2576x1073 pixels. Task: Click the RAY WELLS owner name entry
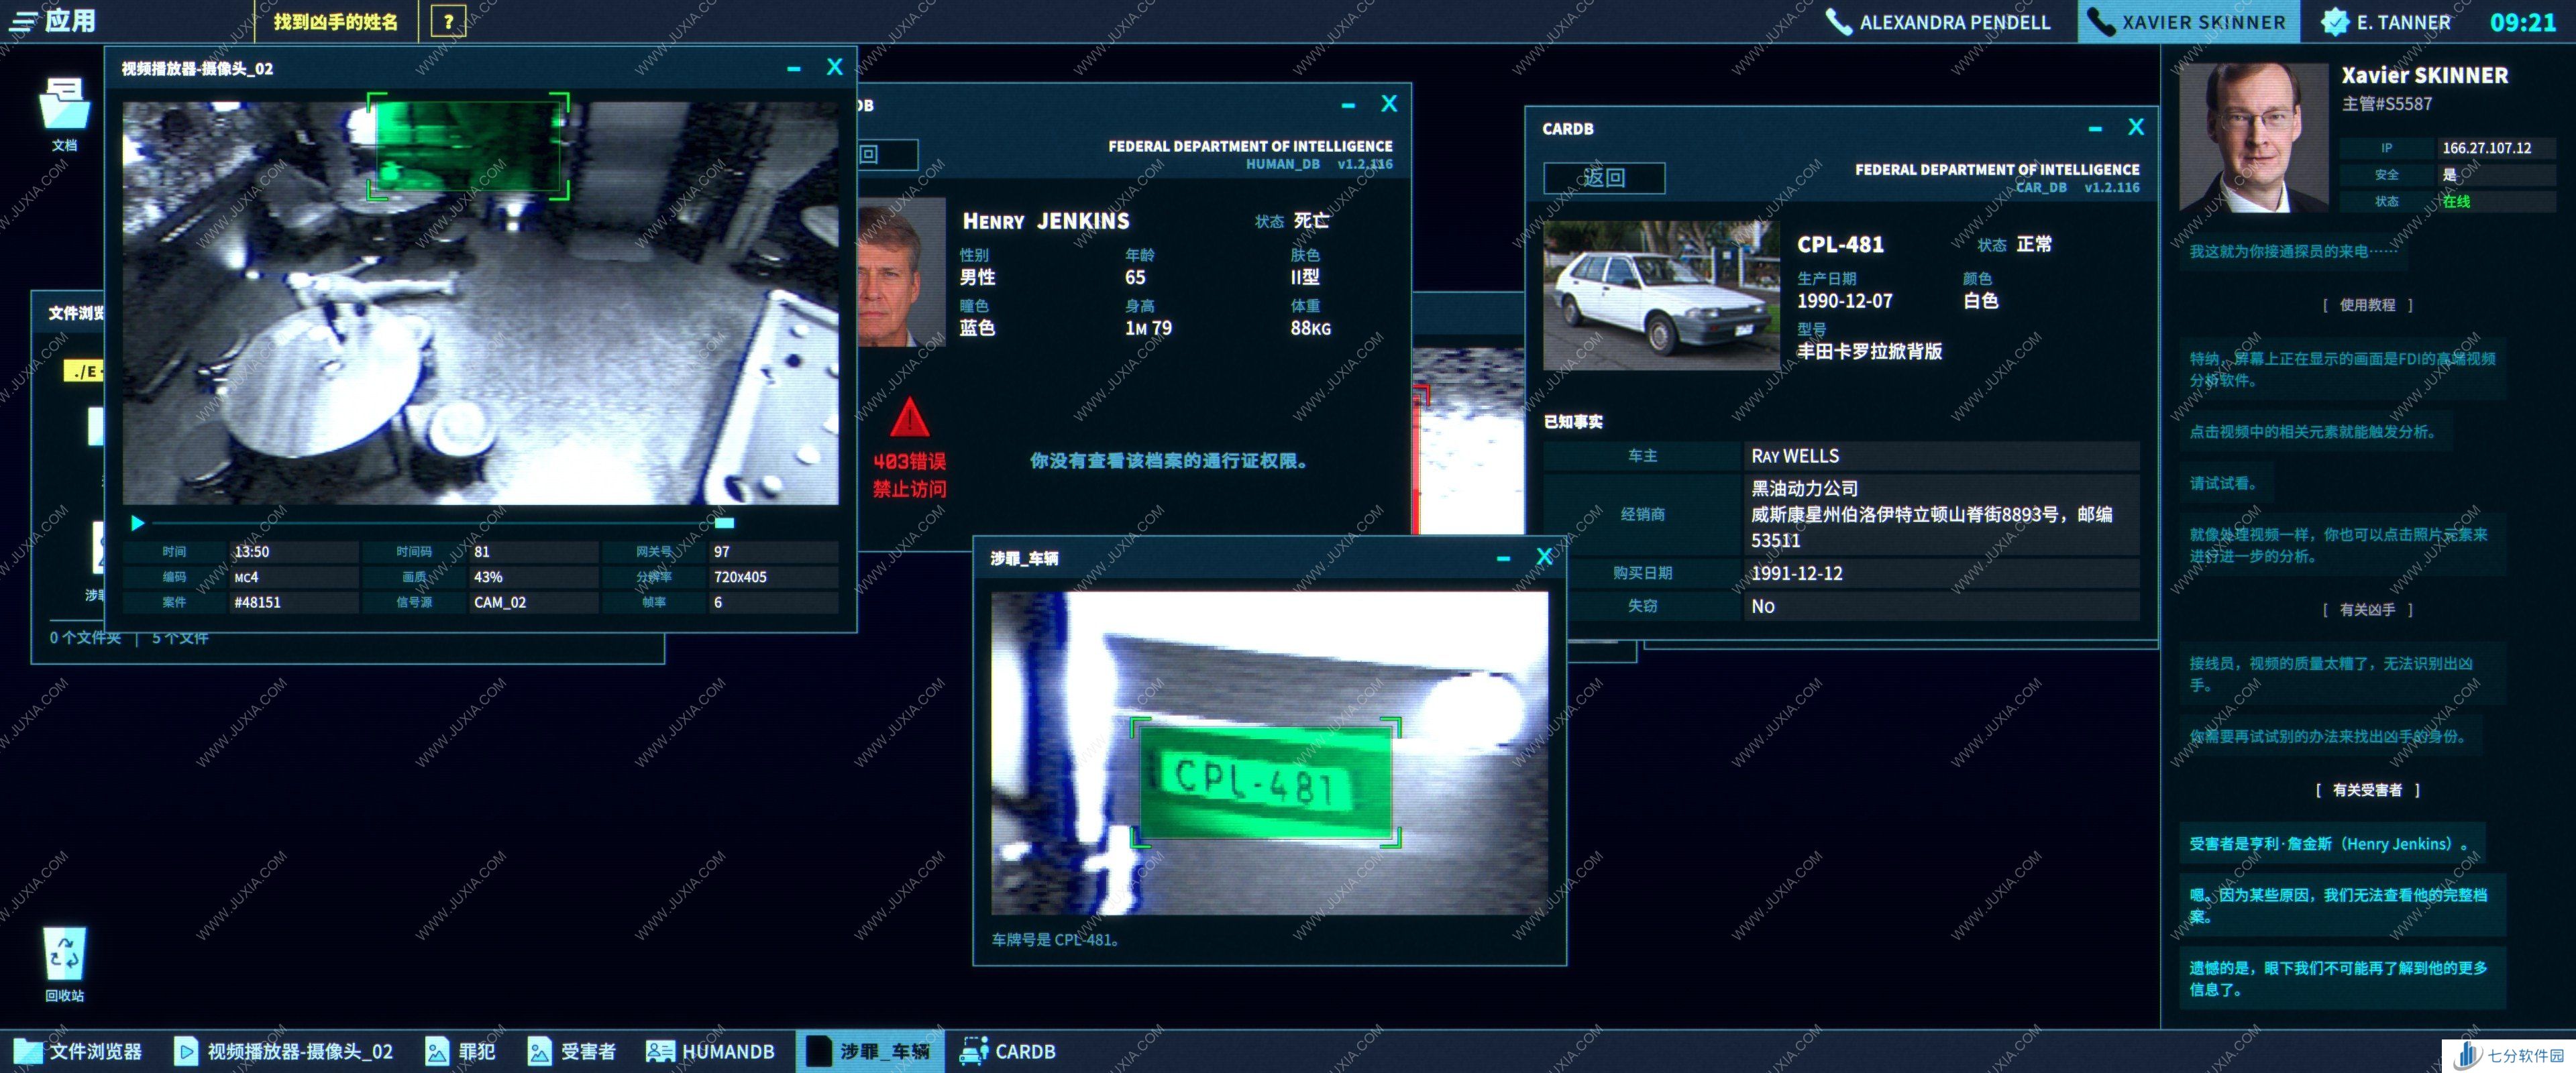(x=1795, y=456)
